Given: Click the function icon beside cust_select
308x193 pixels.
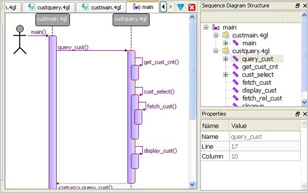Looking at the screenshot, I should point(235,74).
